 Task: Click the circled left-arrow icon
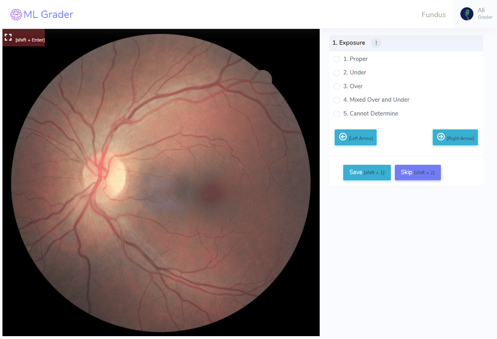point(343,137)
